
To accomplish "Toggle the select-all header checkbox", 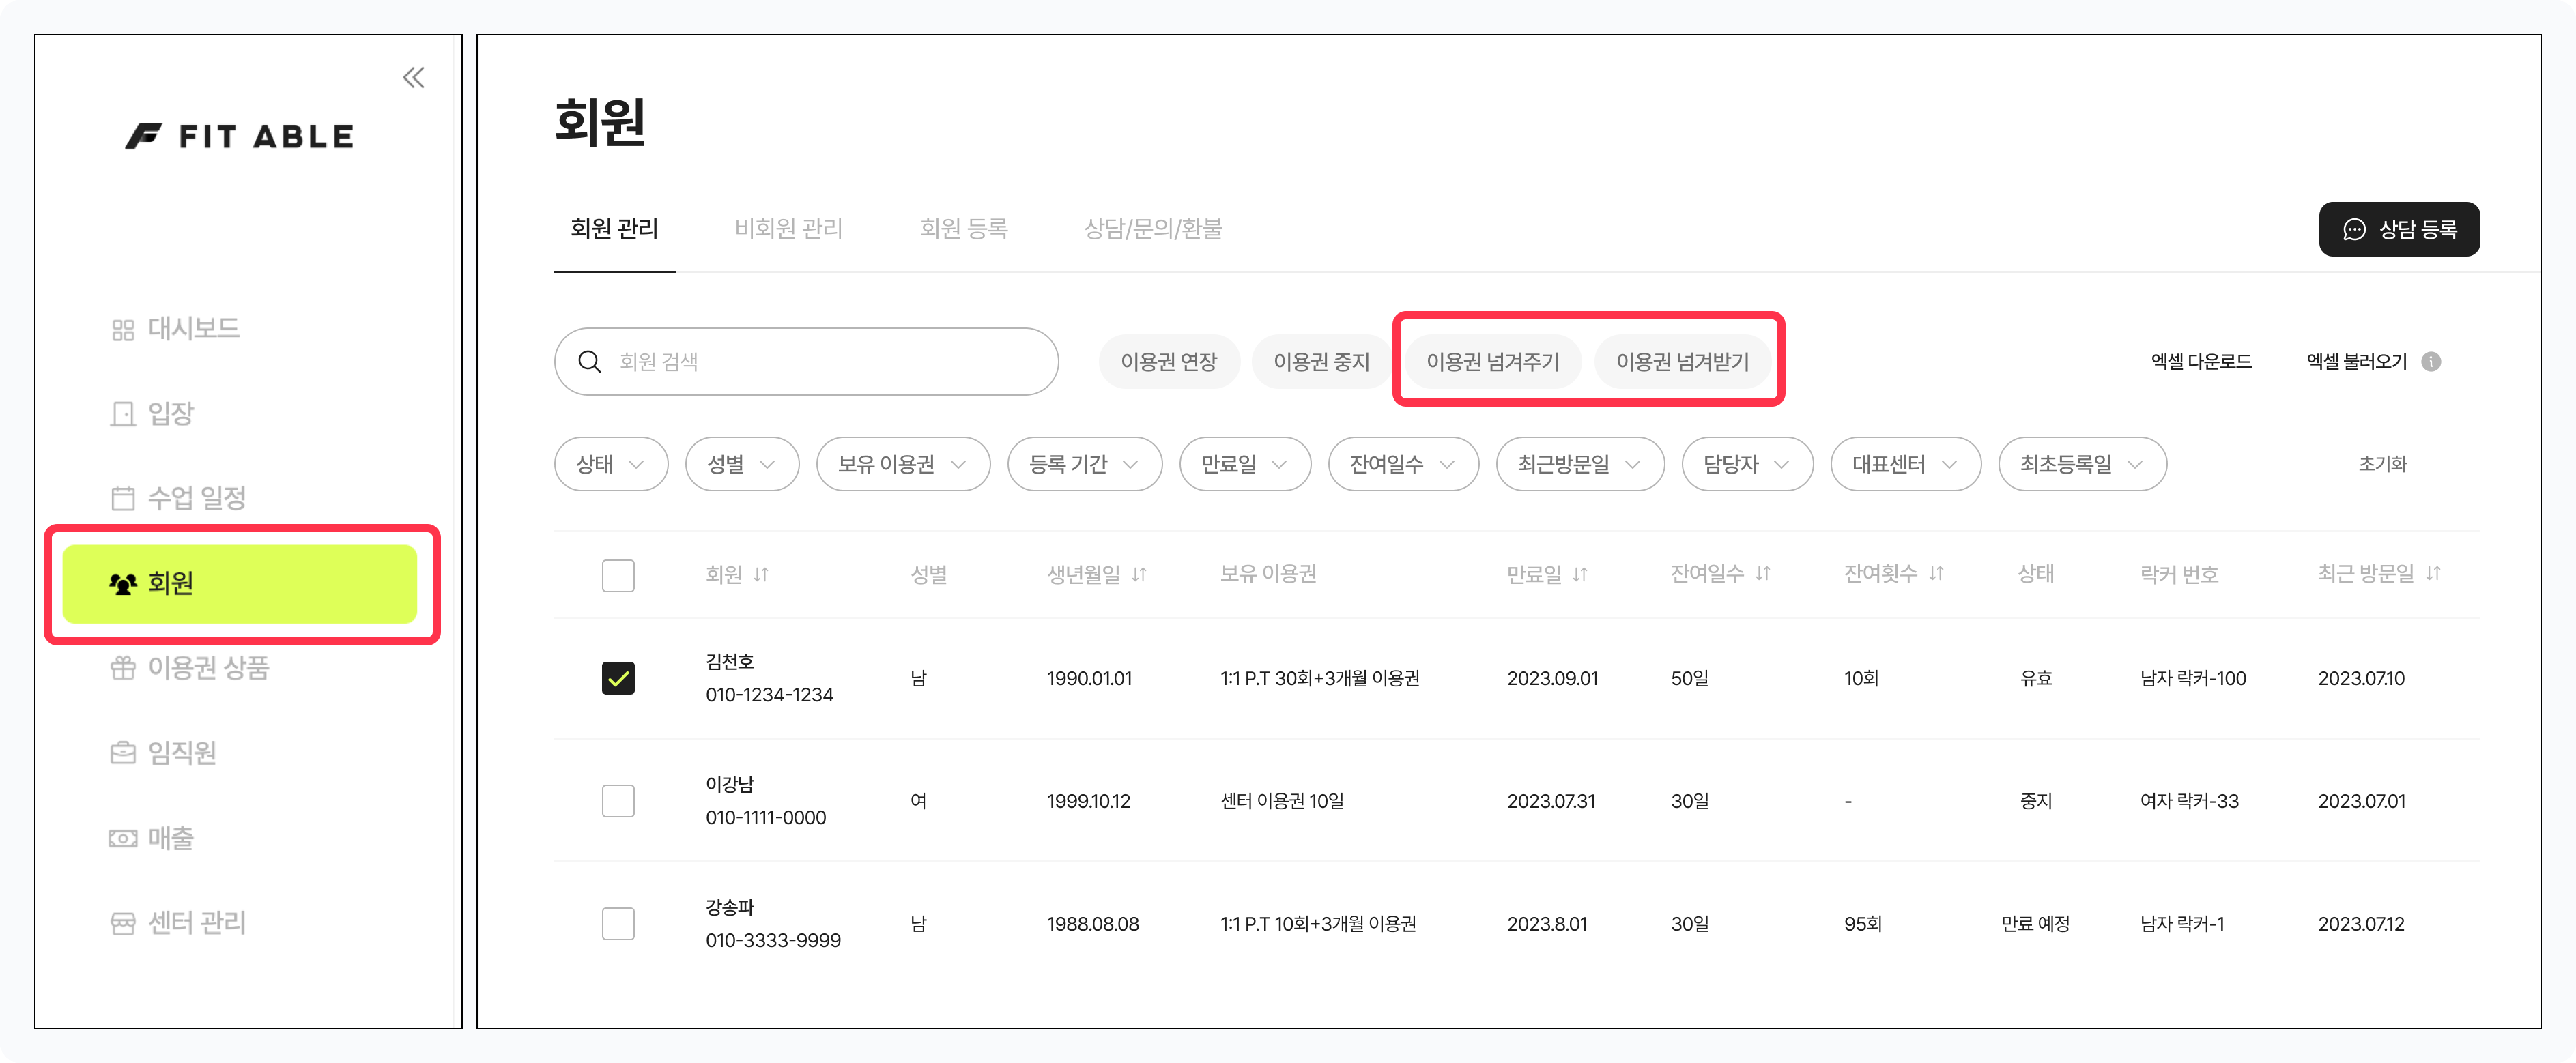I will click(618, 575).
